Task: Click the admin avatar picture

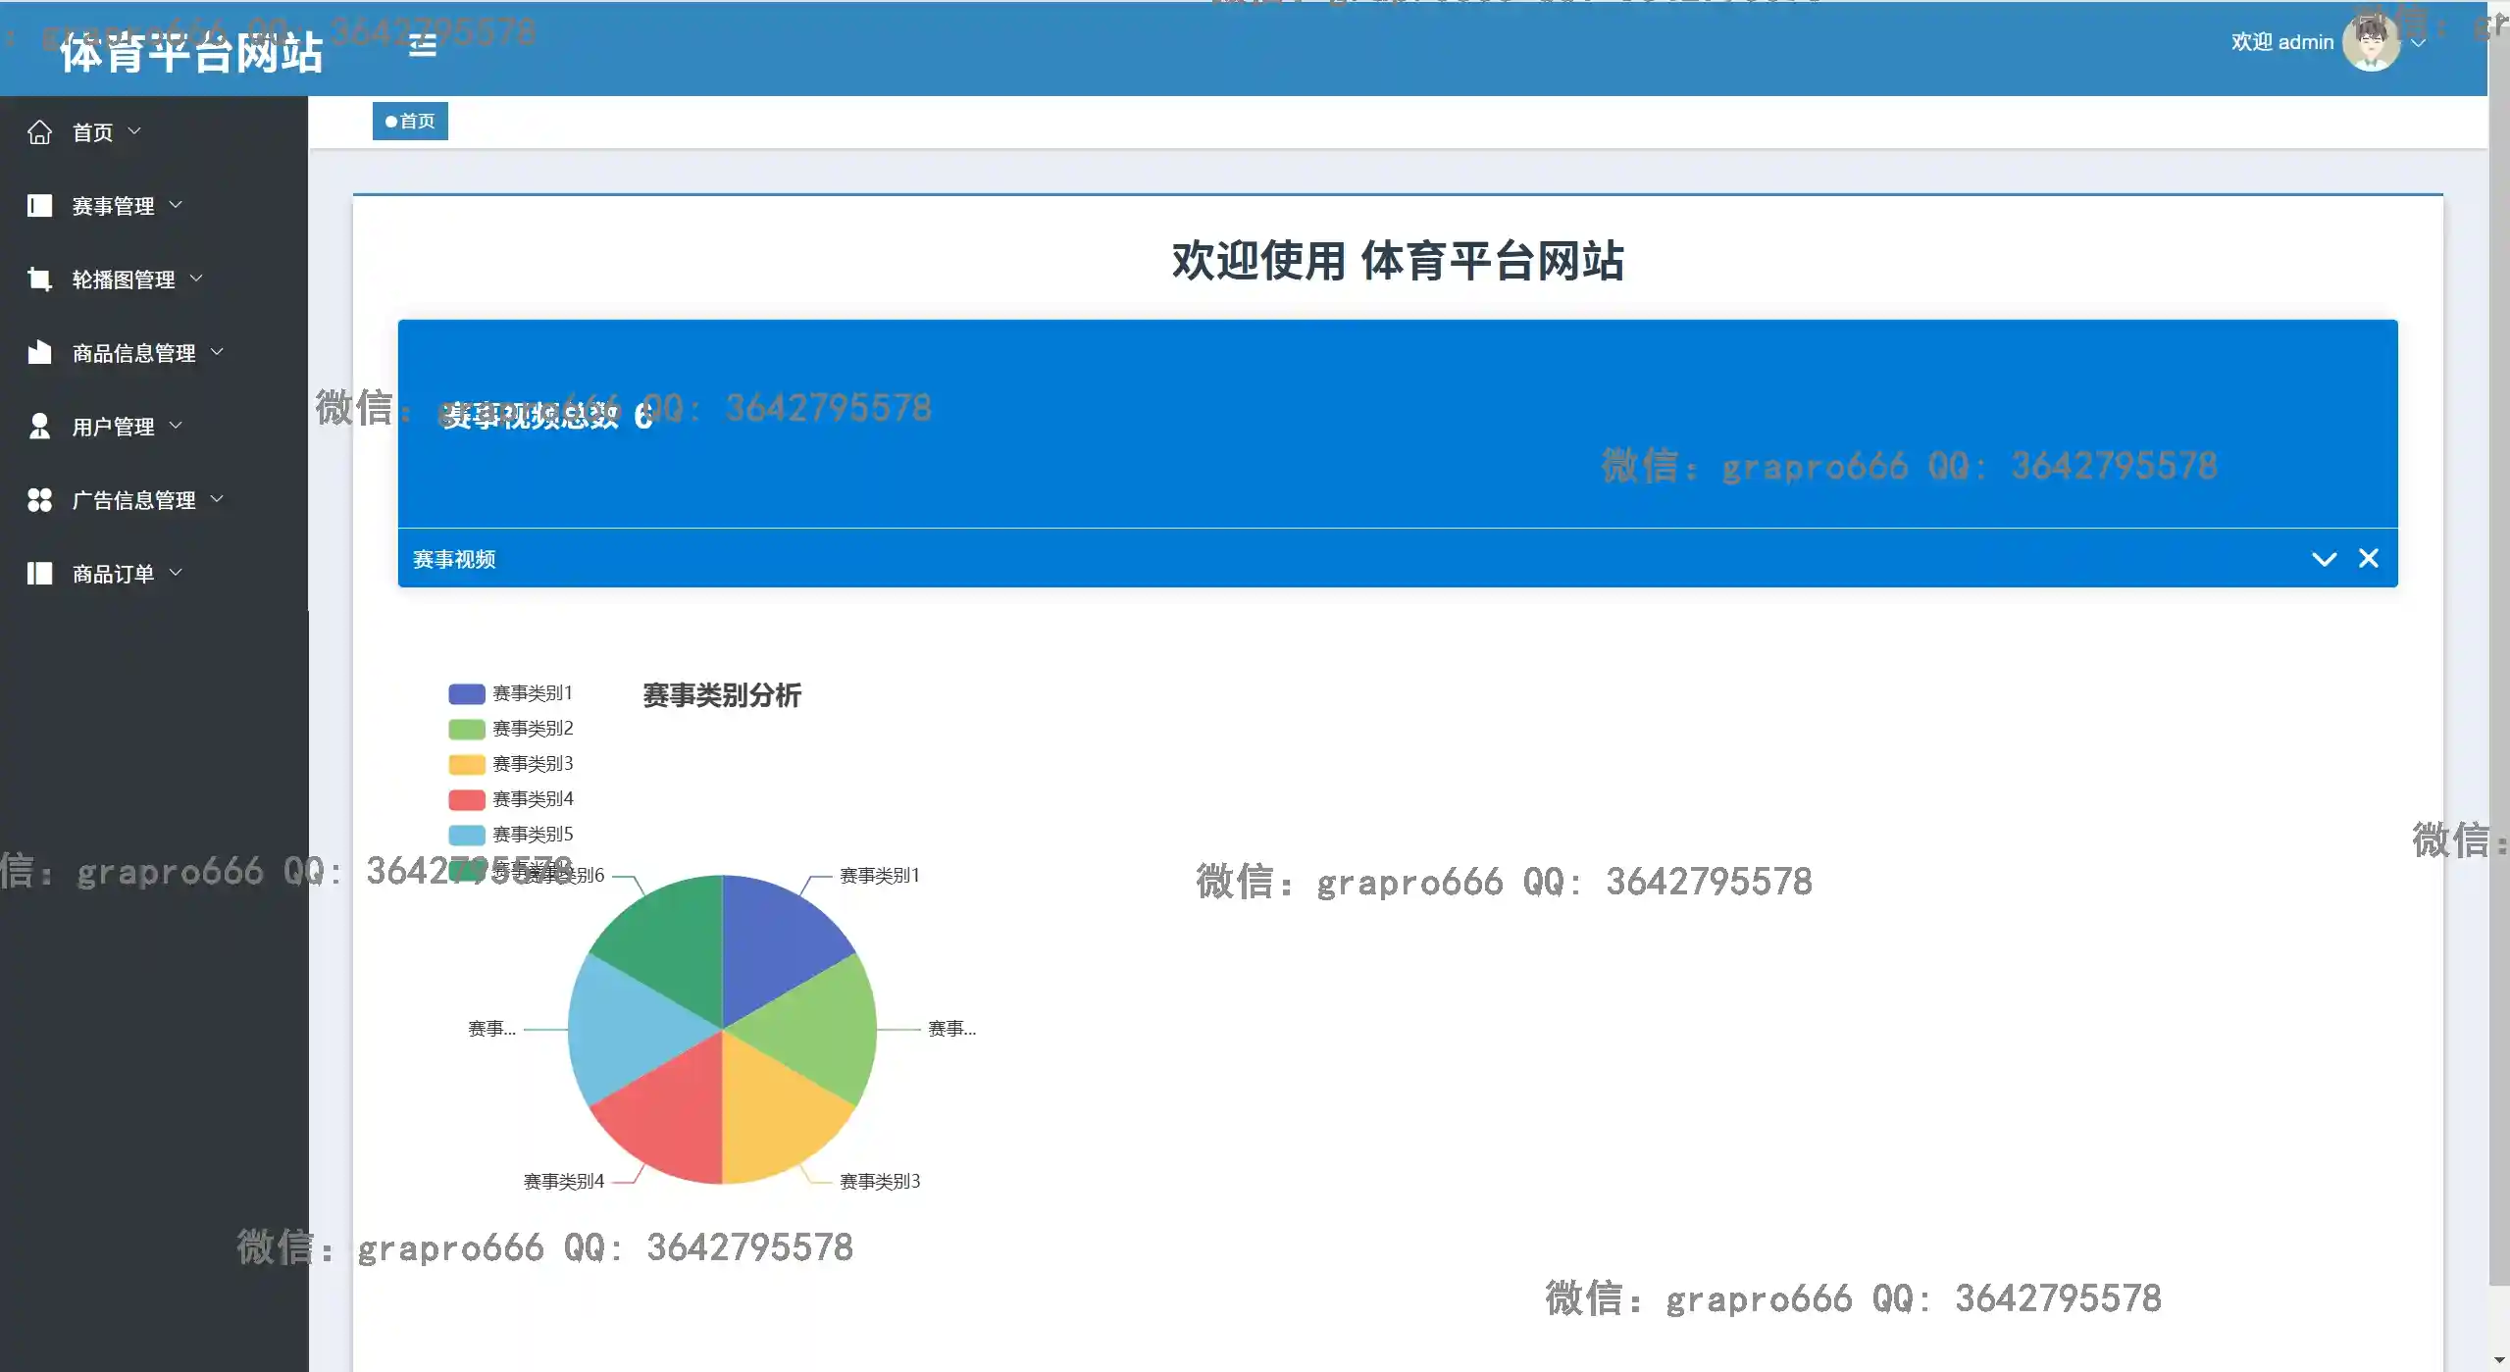Action: [2370, 43]
